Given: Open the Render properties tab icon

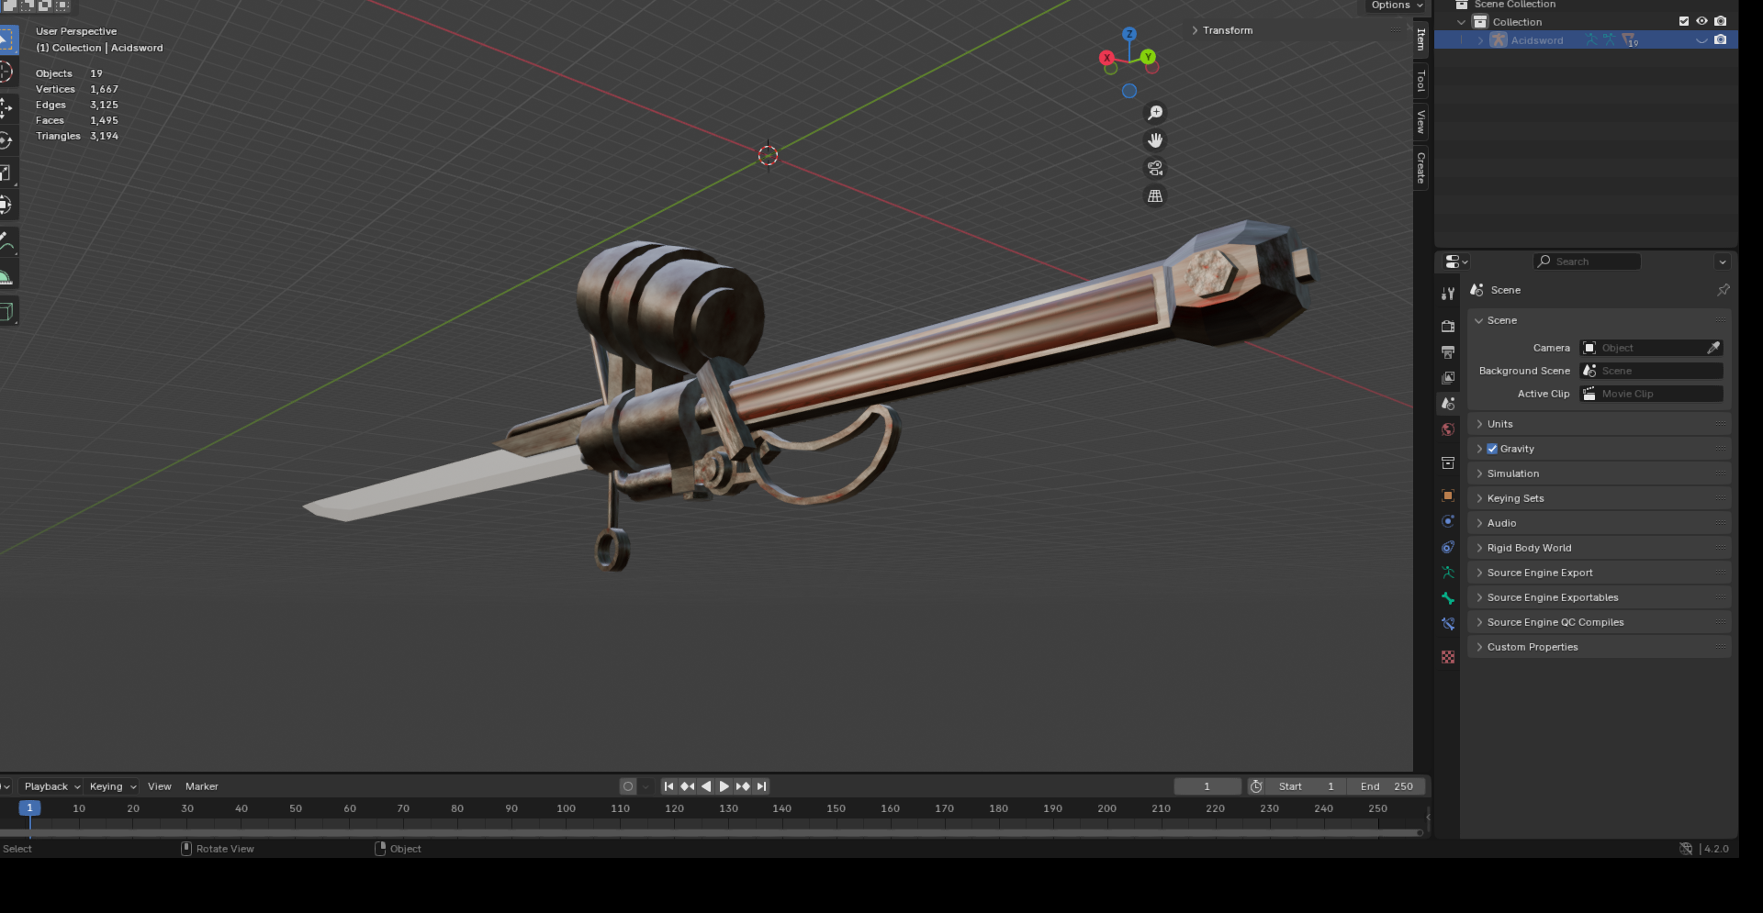Looking at the screenshot, I should point(1448,326).
